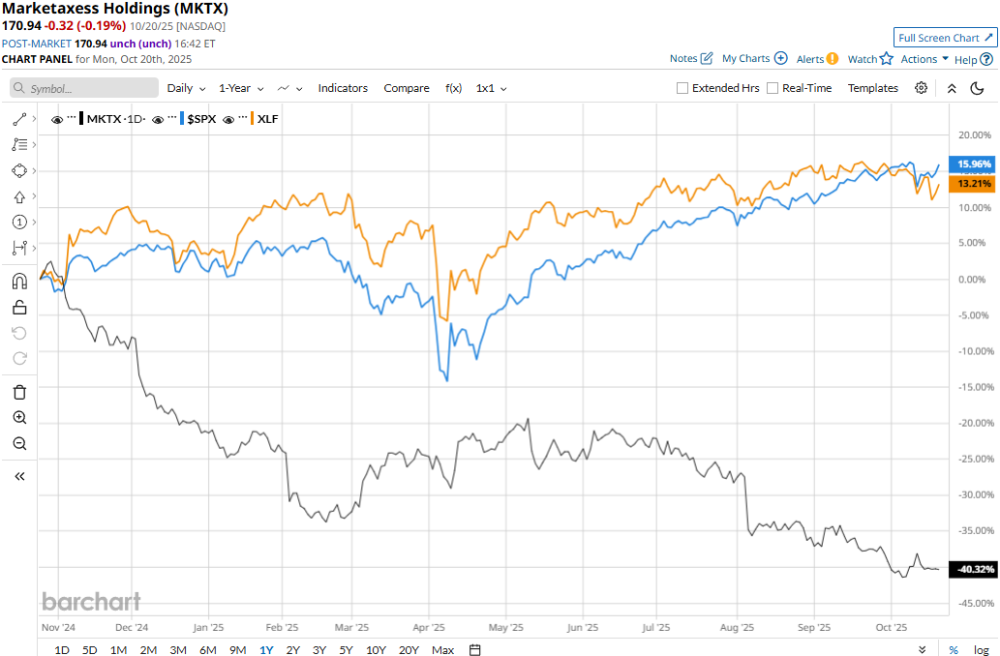Screen dimensions: 1000x656
Task: Click the My Charts plus icon
Action: point(780,58)
